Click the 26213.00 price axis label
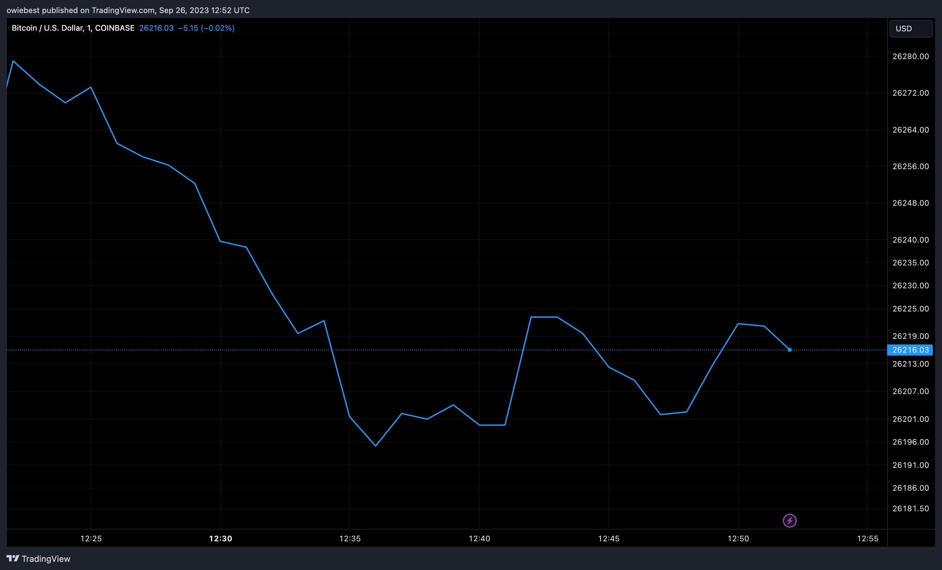Screen dimensions: 942x570 point(911,364)
